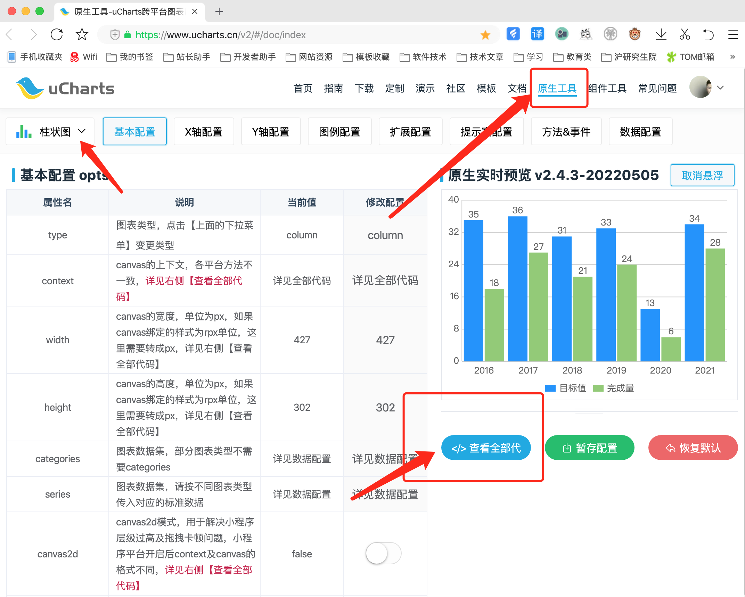Open the 手机收藏夹 bookmark
Screen dimensions: 745x597
coord(35,57)
